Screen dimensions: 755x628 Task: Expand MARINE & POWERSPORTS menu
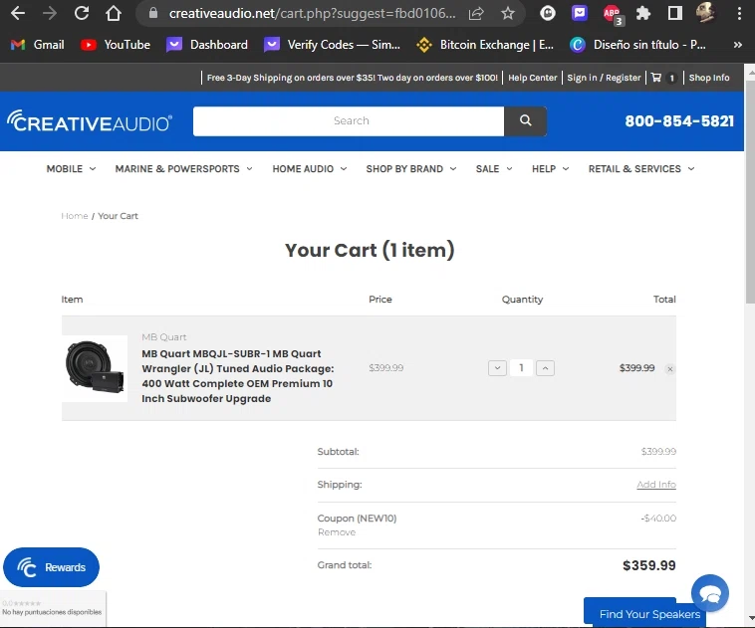pyautogui.click(x=183, y=169)
